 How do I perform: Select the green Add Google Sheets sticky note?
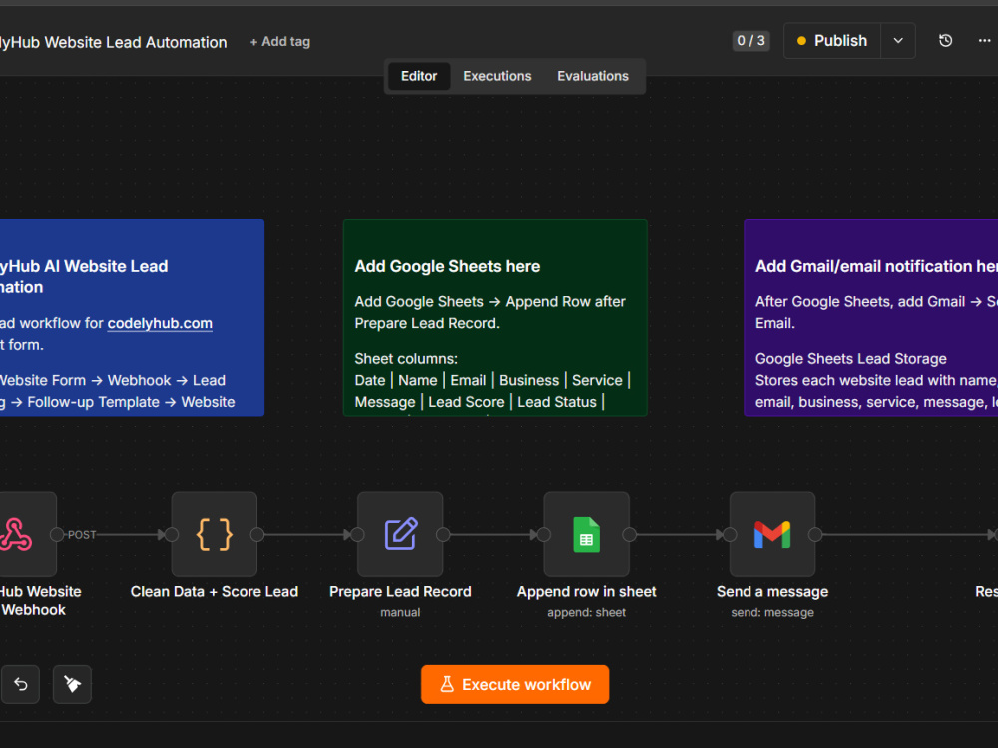coord(495,318)
